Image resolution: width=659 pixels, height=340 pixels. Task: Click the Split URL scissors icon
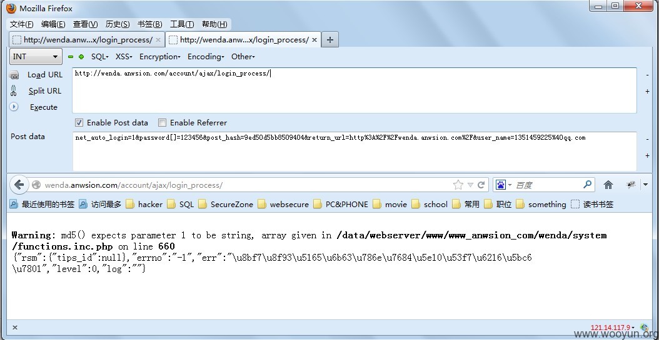coord(14,91)
